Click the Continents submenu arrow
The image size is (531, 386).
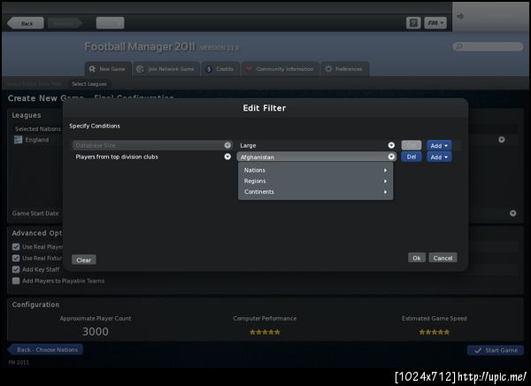385,192
